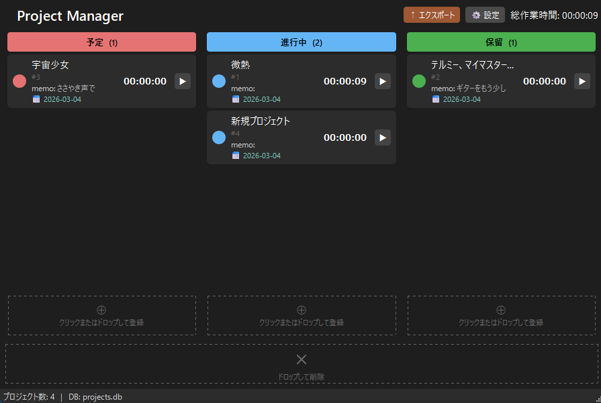Click date 2026-03-04 on 新規プロジェクト card
Image resolution: width=601 pixels, height=403 pixels.
(x=262, y=156)
